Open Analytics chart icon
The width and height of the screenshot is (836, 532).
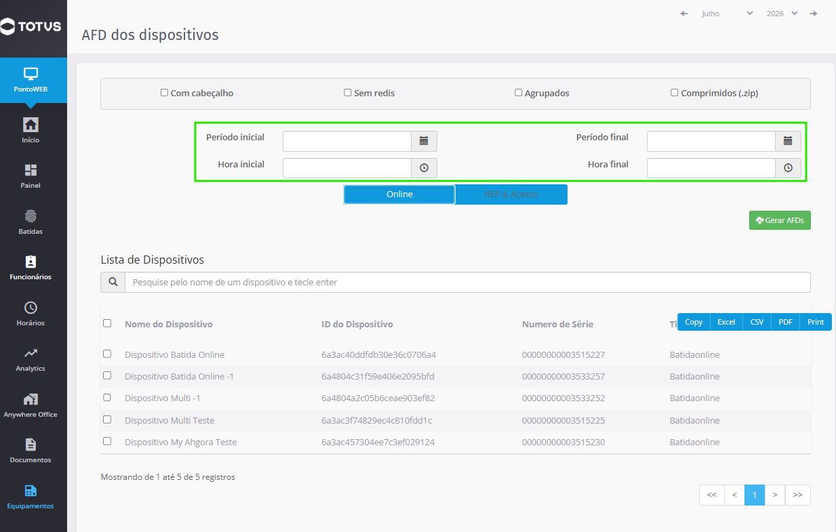pyautogui.click(x=31, y=353)
